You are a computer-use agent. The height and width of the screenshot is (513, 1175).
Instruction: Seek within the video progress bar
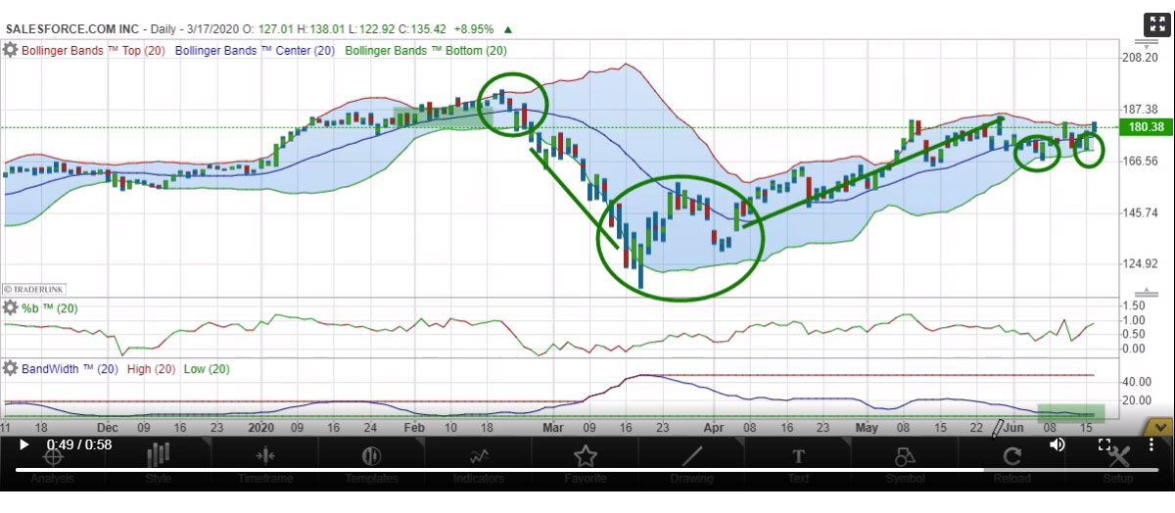click(587, 470)
